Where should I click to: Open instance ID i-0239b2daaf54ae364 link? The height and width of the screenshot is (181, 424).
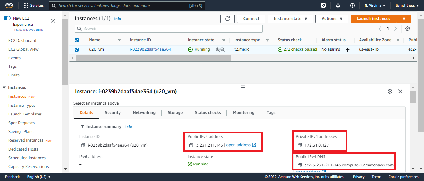coord(150,49)
